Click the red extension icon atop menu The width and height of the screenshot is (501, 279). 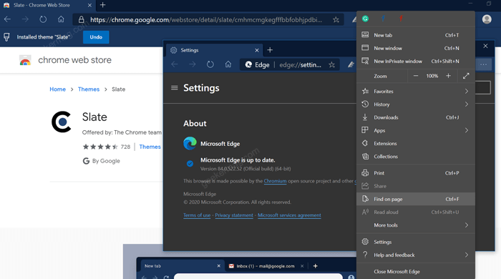[x=401, y=19]
